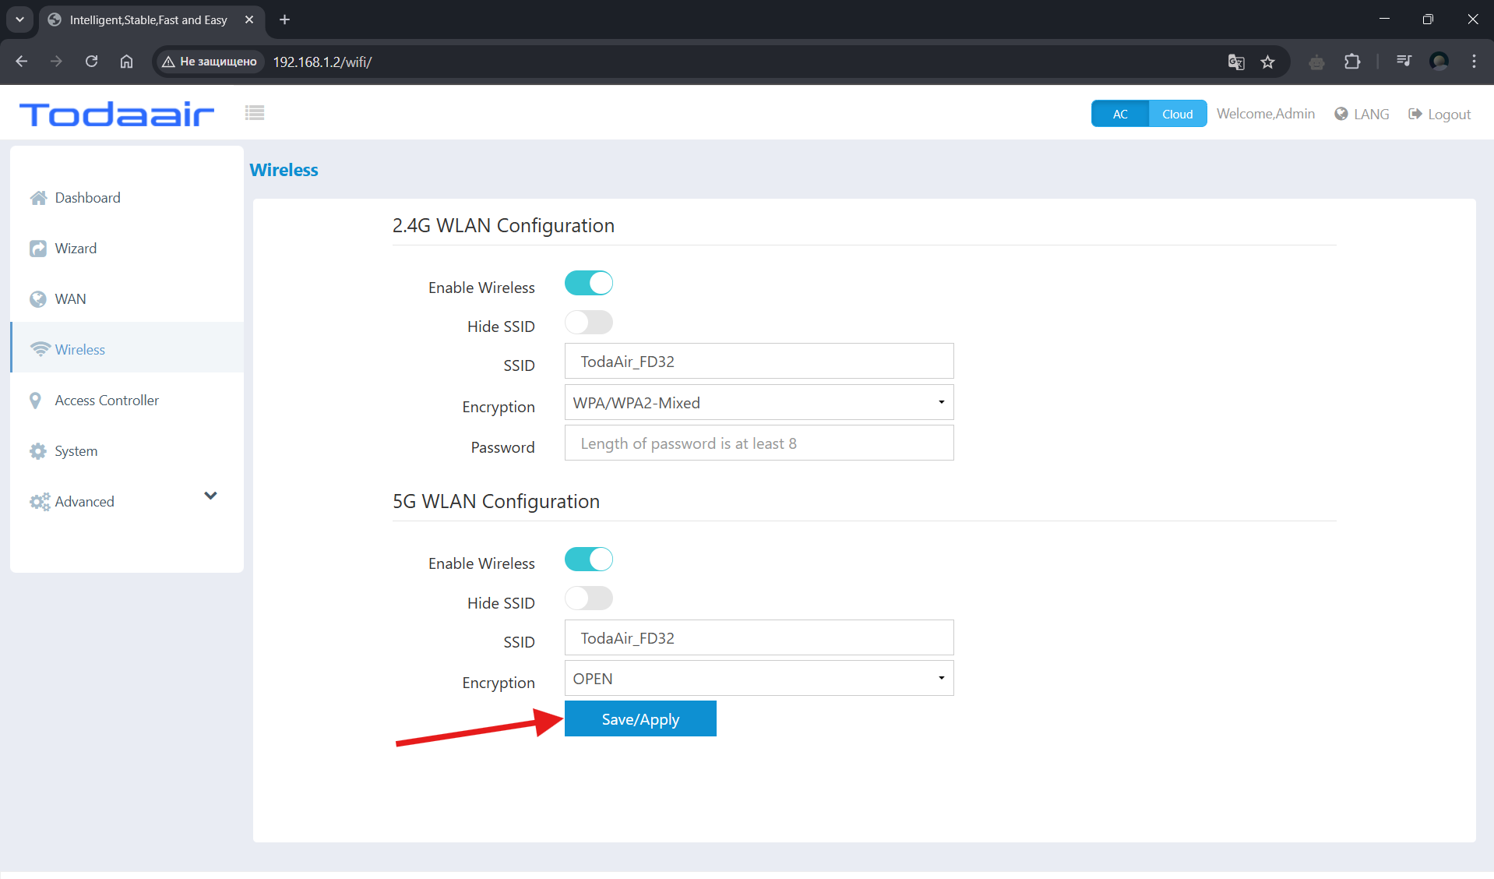Open the browser extensions puzzle icon
Screen dimensions: 1494x879
[x=1352, y=62]
